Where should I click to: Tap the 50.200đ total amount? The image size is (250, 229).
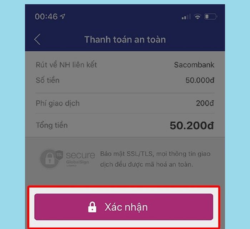point(192,125)
